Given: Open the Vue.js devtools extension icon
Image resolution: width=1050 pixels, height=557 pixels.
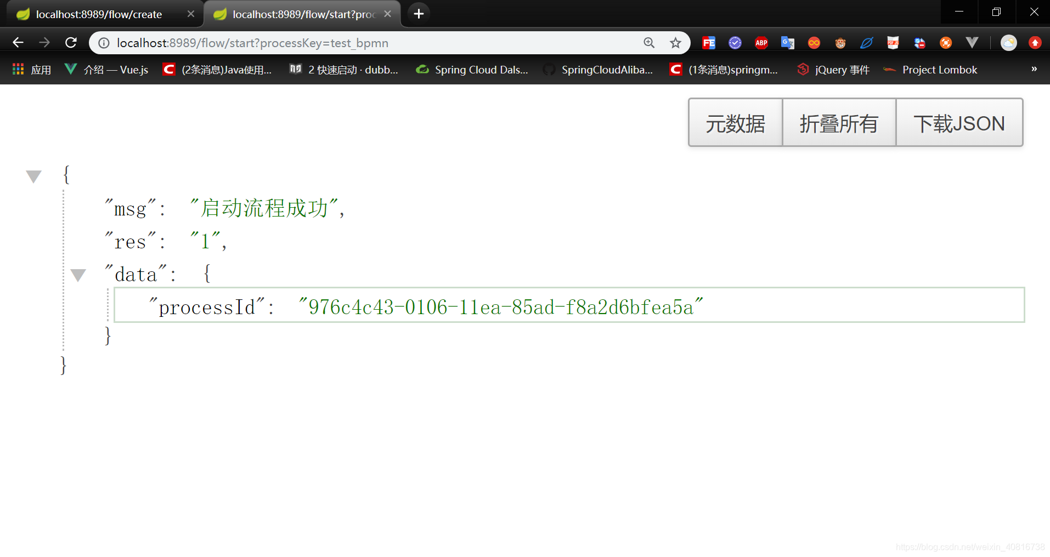Looking at the screenshot, I should [x=973, y=42].
